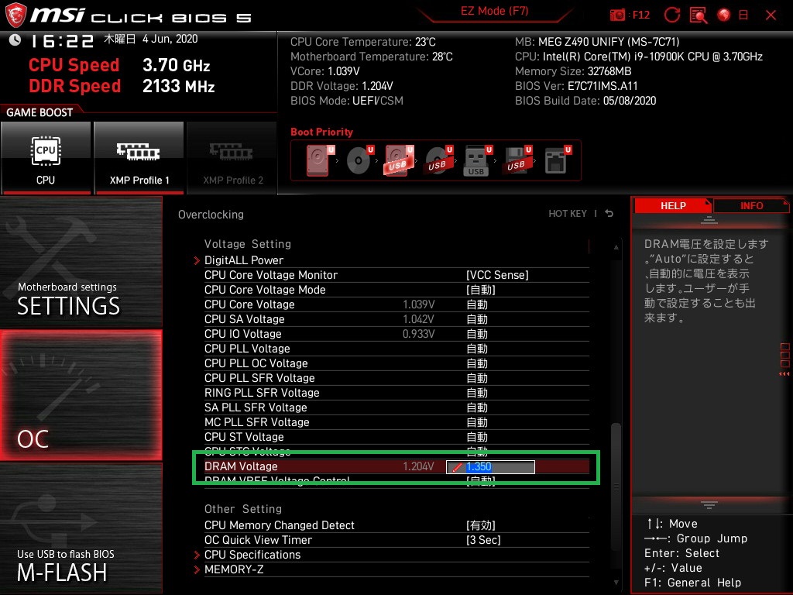
Task: Click the HOT KEY label
Action: 568,214
